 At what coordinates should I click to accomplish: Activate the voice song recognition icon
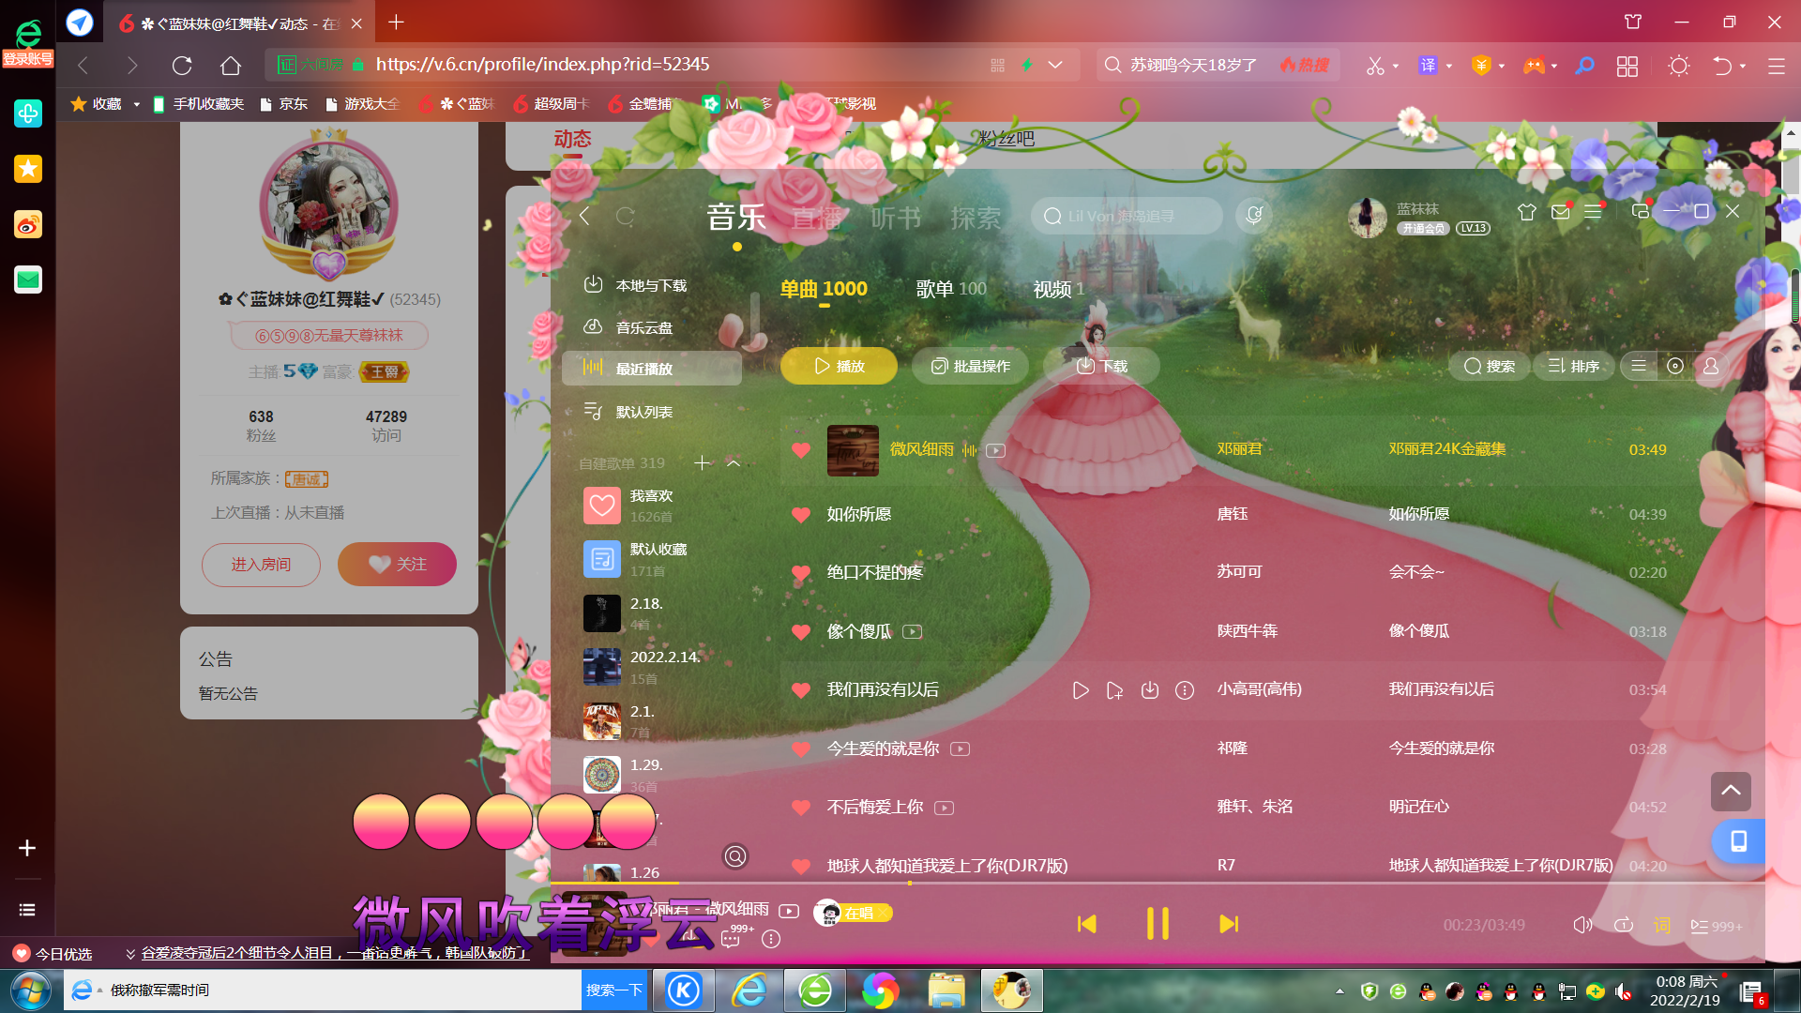(x=1254, y=216)
